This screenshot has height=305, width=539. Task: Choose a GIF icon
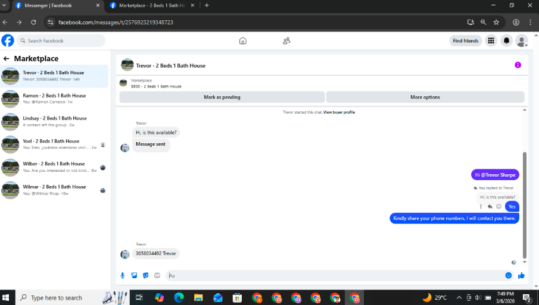[x=157, y=275]
